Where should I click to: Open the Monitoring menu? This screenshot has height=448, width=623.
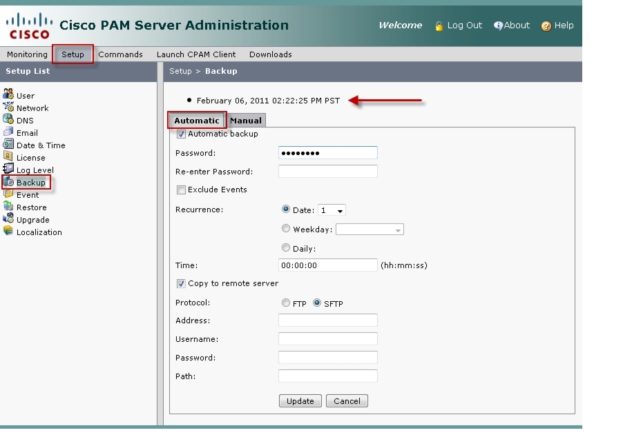(x=27, y=54)
